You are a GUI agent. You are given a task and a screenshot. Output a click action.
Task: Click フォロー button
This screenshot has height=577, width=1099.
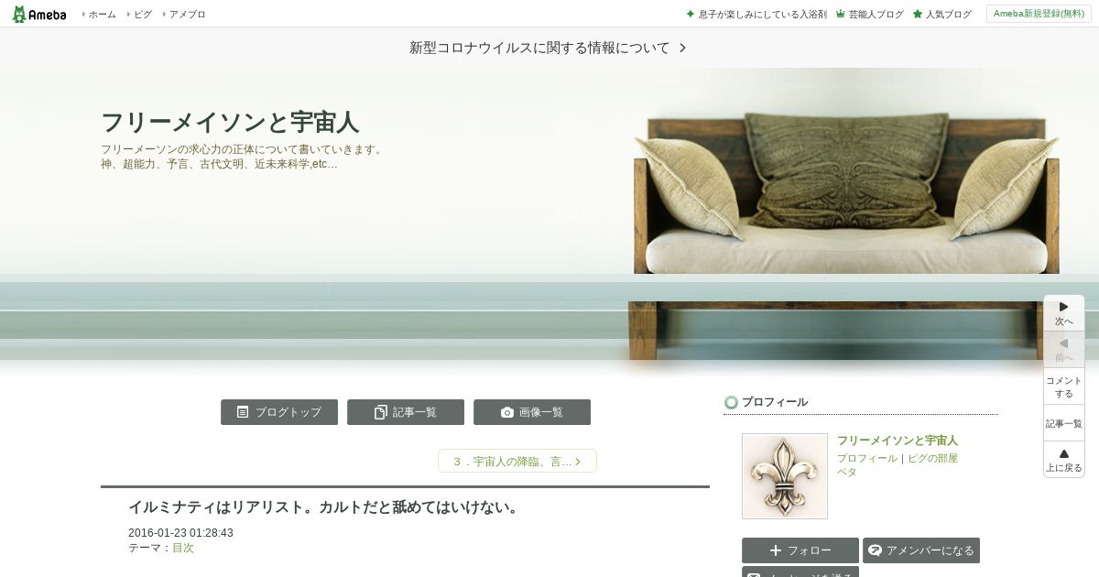[800, 550]
